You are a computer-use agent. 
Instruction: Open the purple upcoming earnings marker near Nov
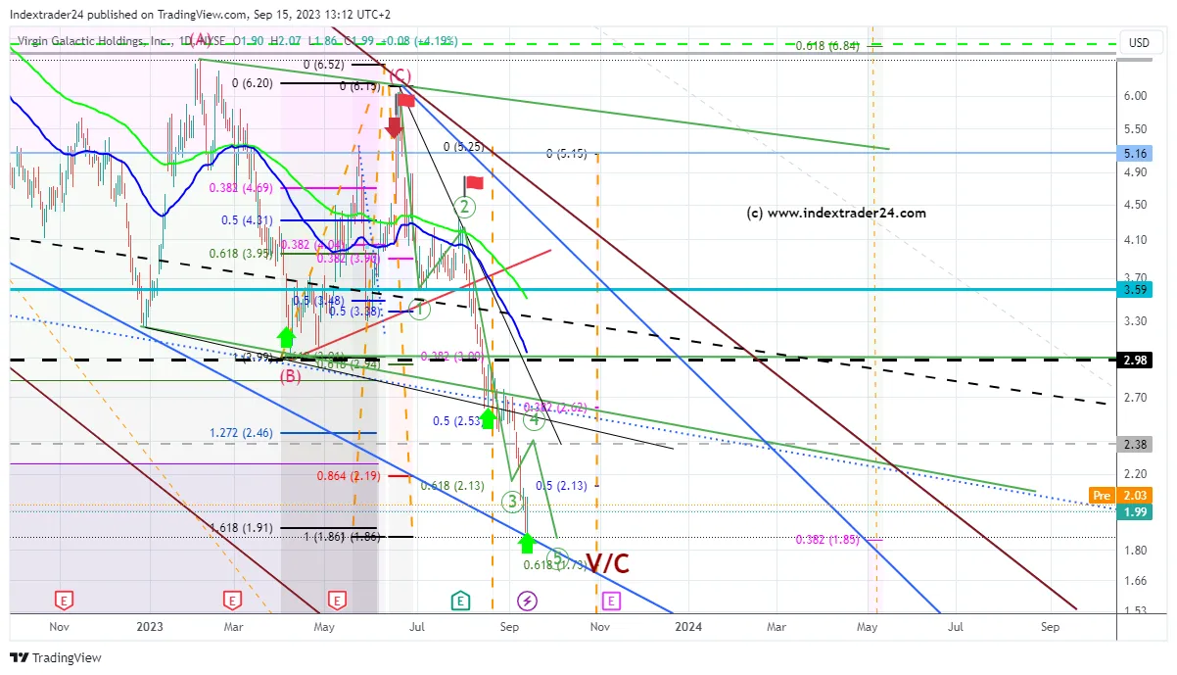[x=612, y=600]
